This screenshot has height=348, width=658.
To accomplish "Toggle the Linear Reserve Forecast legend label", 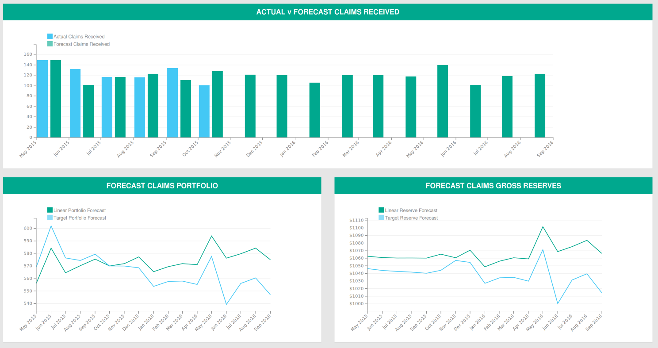I will click(411, 210).
